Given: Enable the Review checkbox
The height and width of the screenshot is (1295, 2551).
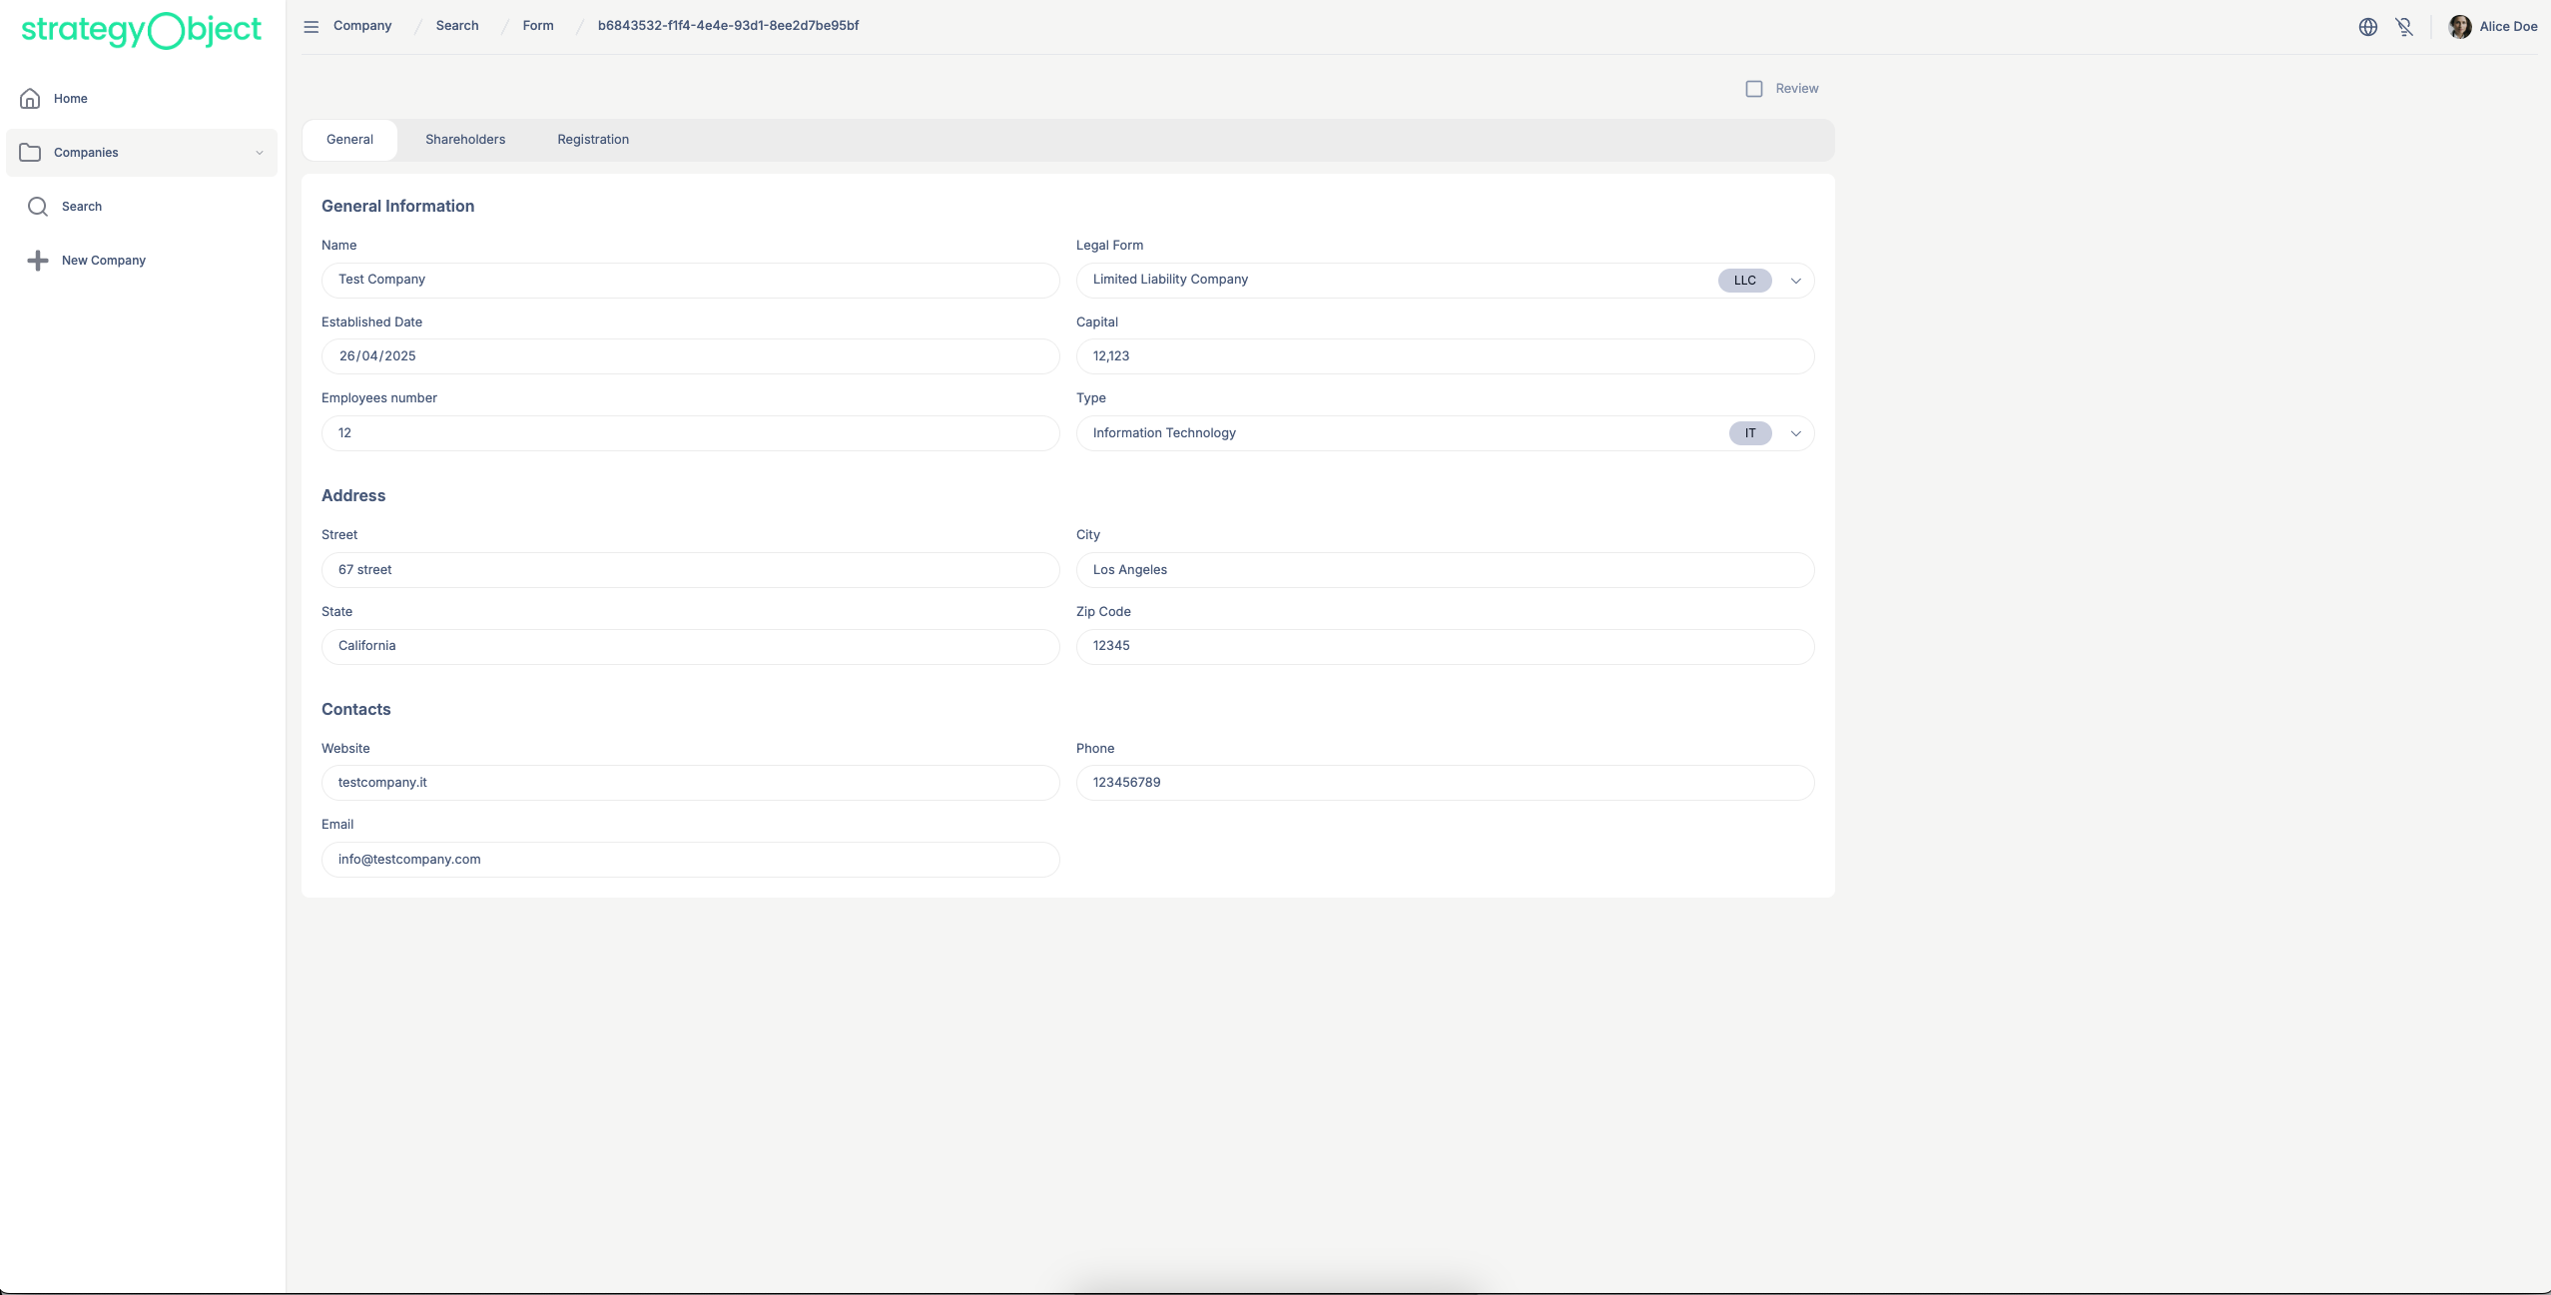Looking at the screenshot, I should (1754, 89).
